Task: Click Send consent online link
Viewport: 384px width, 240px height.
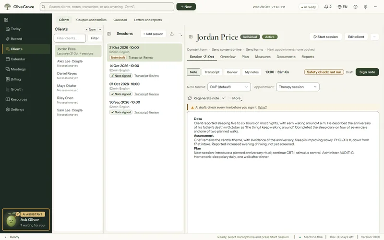Action: (227, 49)
